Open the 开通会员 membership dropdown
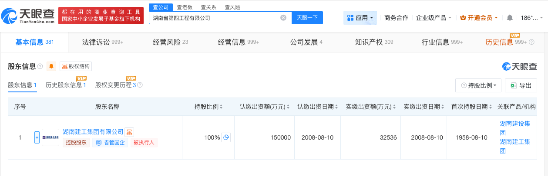The width and height of the screenshot is (548, 176). pos(480,18)
